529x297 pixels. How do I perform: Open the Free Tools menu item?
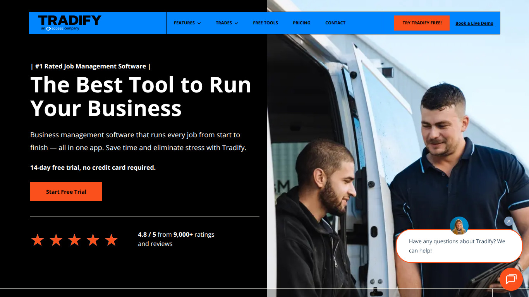[x=266, y=23]
